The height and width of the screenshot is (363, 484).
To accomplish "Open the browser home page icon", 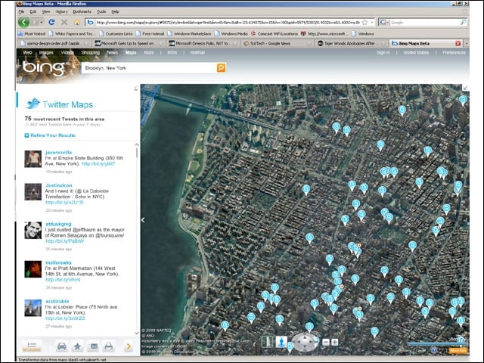I will click(x=77, y=22).
